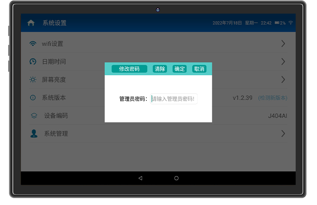Tap the Android back navigation triangle
Screen dimensions: 317x205
(140, 178)
